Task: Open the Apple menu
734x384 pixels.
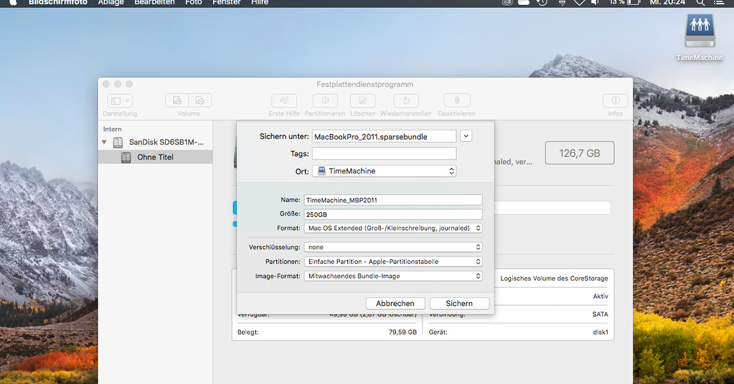Action: pos(13,2)
